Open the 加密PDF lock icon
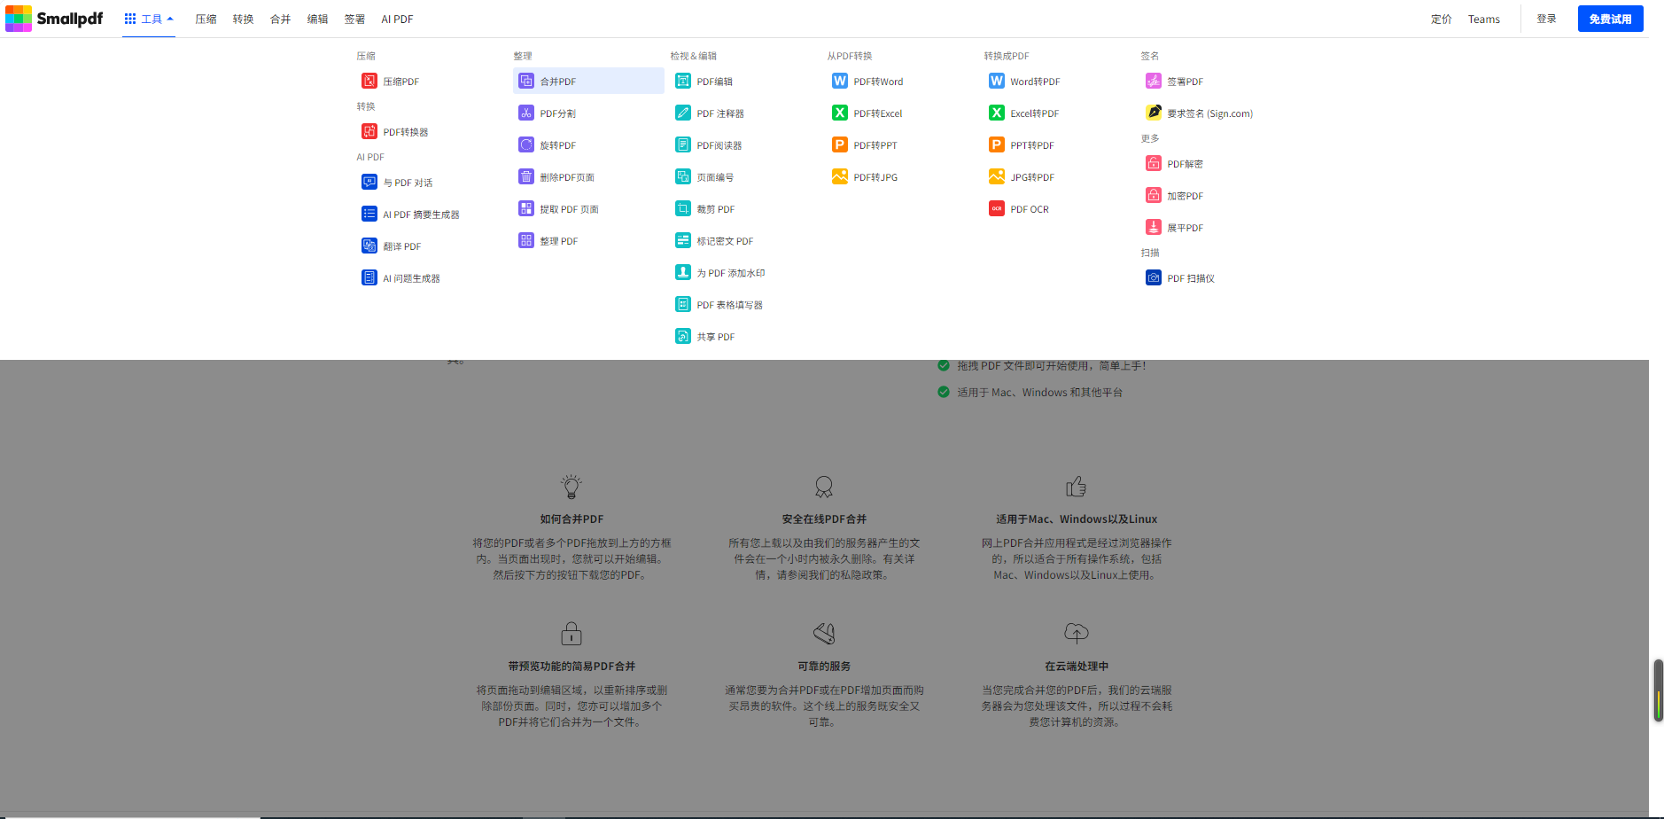Image resolution: width=1664 pixels, height=819 pixels. [1154, 196]
